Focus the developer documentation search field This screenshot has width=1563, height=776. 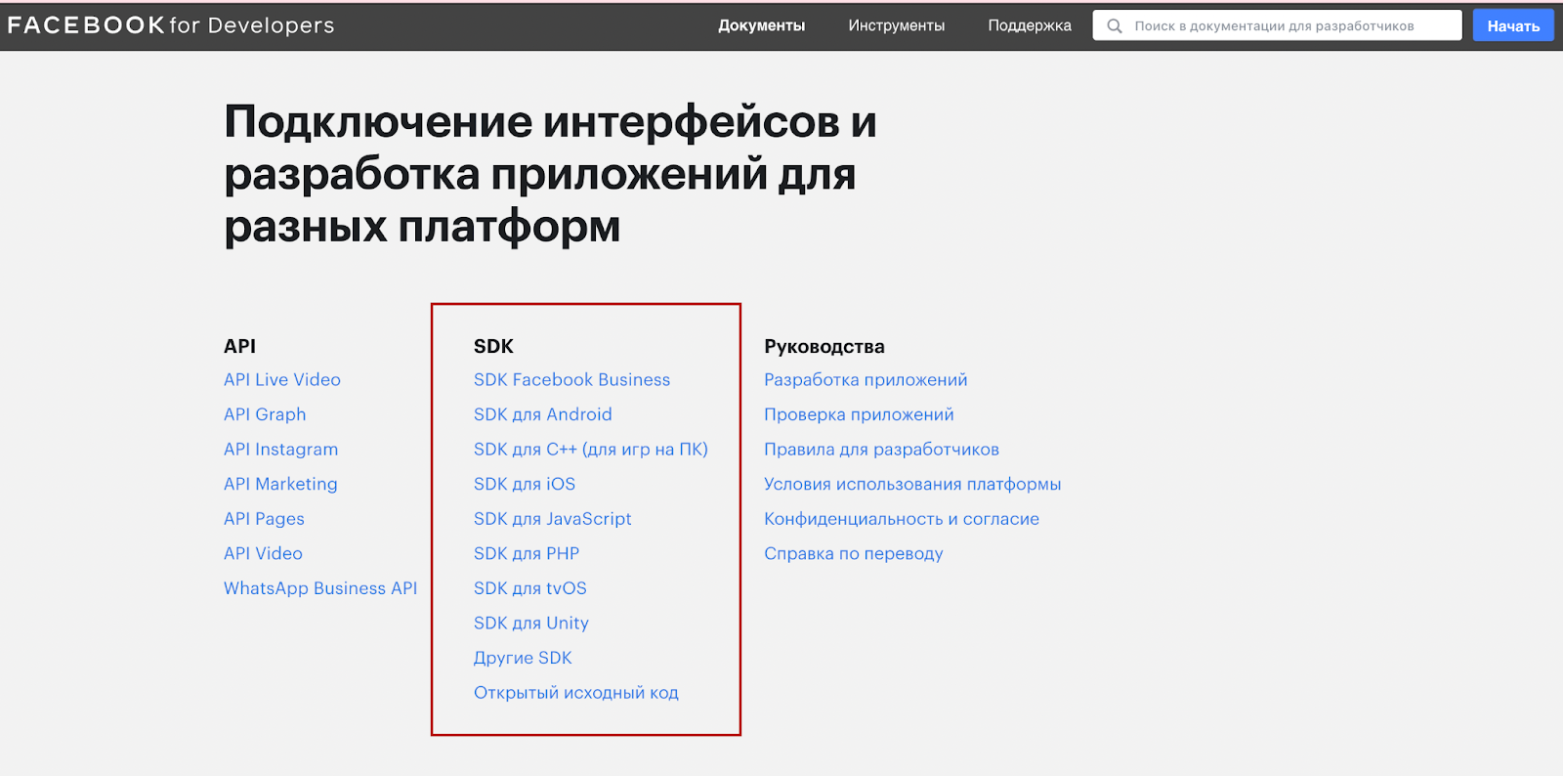tap(1277, 25)
